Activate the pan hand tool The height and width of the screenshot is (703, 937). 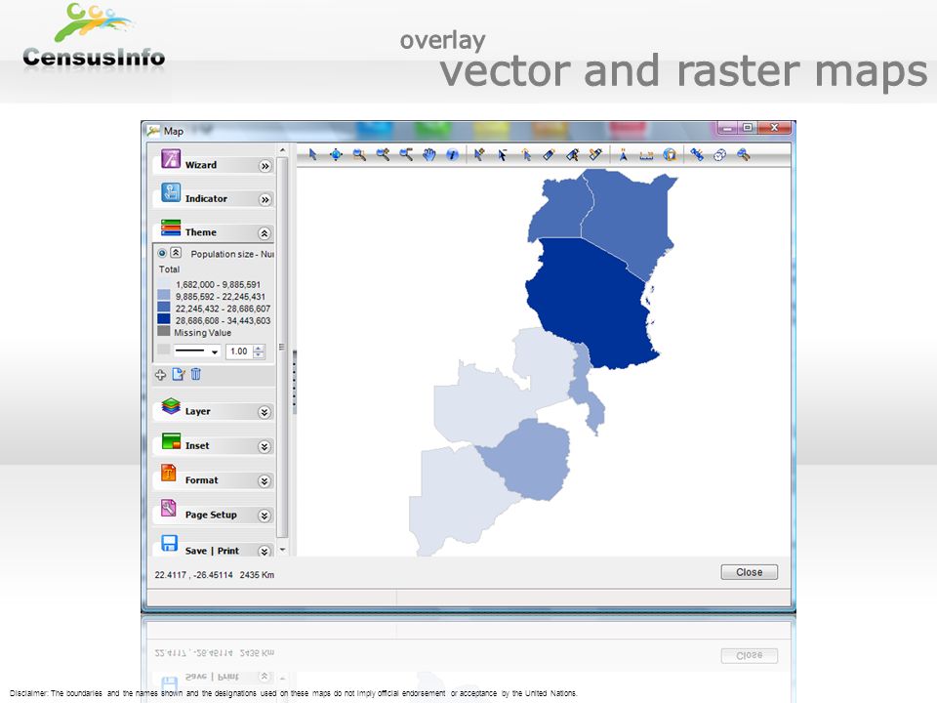pyautogui.click(x=429, y=155)
